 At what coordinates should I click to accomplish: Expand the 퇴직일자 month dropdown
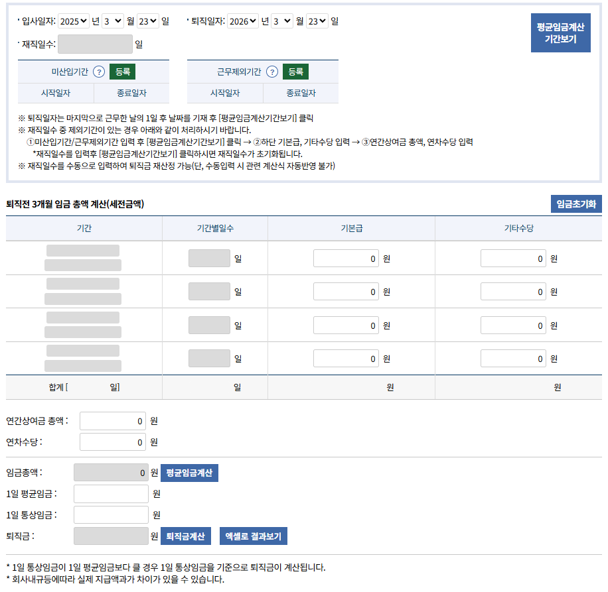(x=282, y=21)
